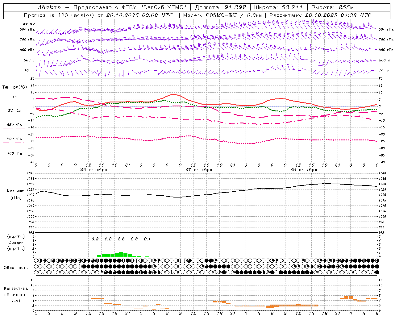Click the "850 гПа" temperature legend entry

coord(15,125)
